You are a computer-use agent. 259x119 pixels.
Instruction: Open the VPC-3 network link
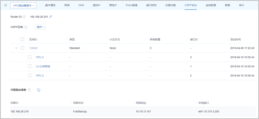40,76
